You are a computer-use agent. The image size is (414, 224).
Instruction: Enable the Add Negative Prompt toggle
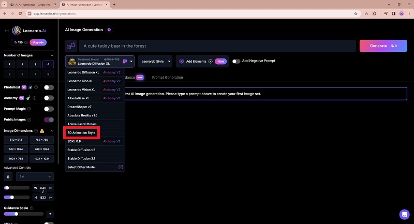coord(236,61)
